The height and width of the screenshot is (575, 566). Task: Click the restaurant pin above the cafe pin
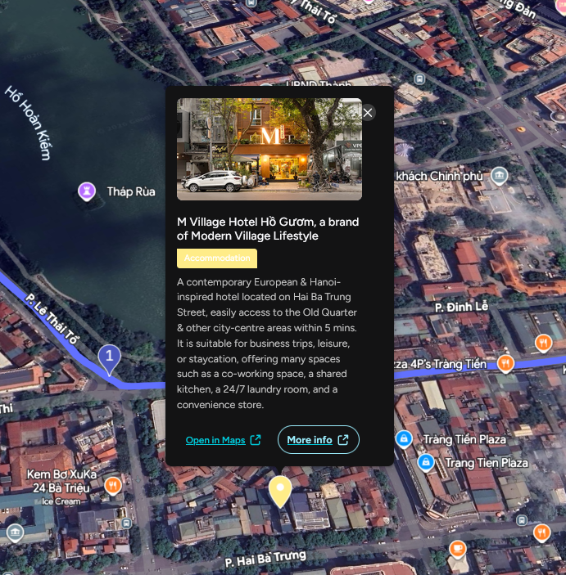[541, 532]
